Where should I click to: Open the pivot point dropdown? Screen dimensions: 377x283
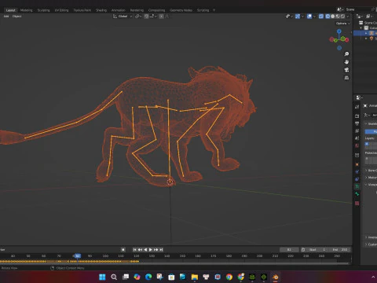pos(138,17)
